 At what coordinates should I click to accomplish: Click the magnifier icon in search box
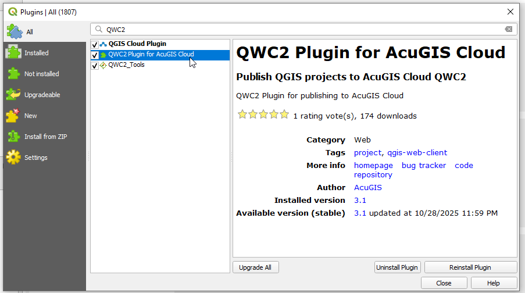[x=99, y=30]
